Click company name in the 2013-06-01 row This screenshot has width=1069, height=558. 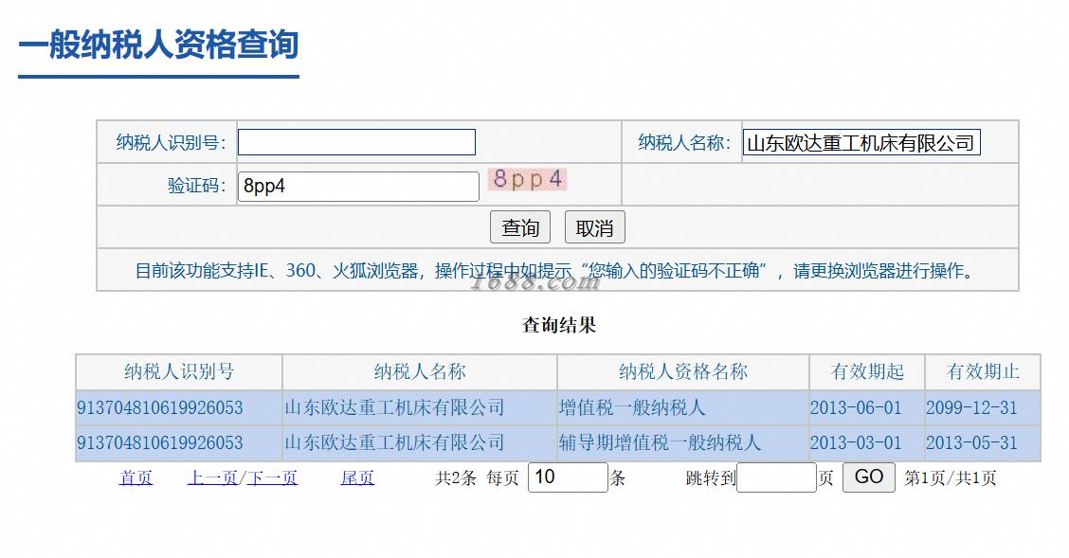tap(395, 407)
